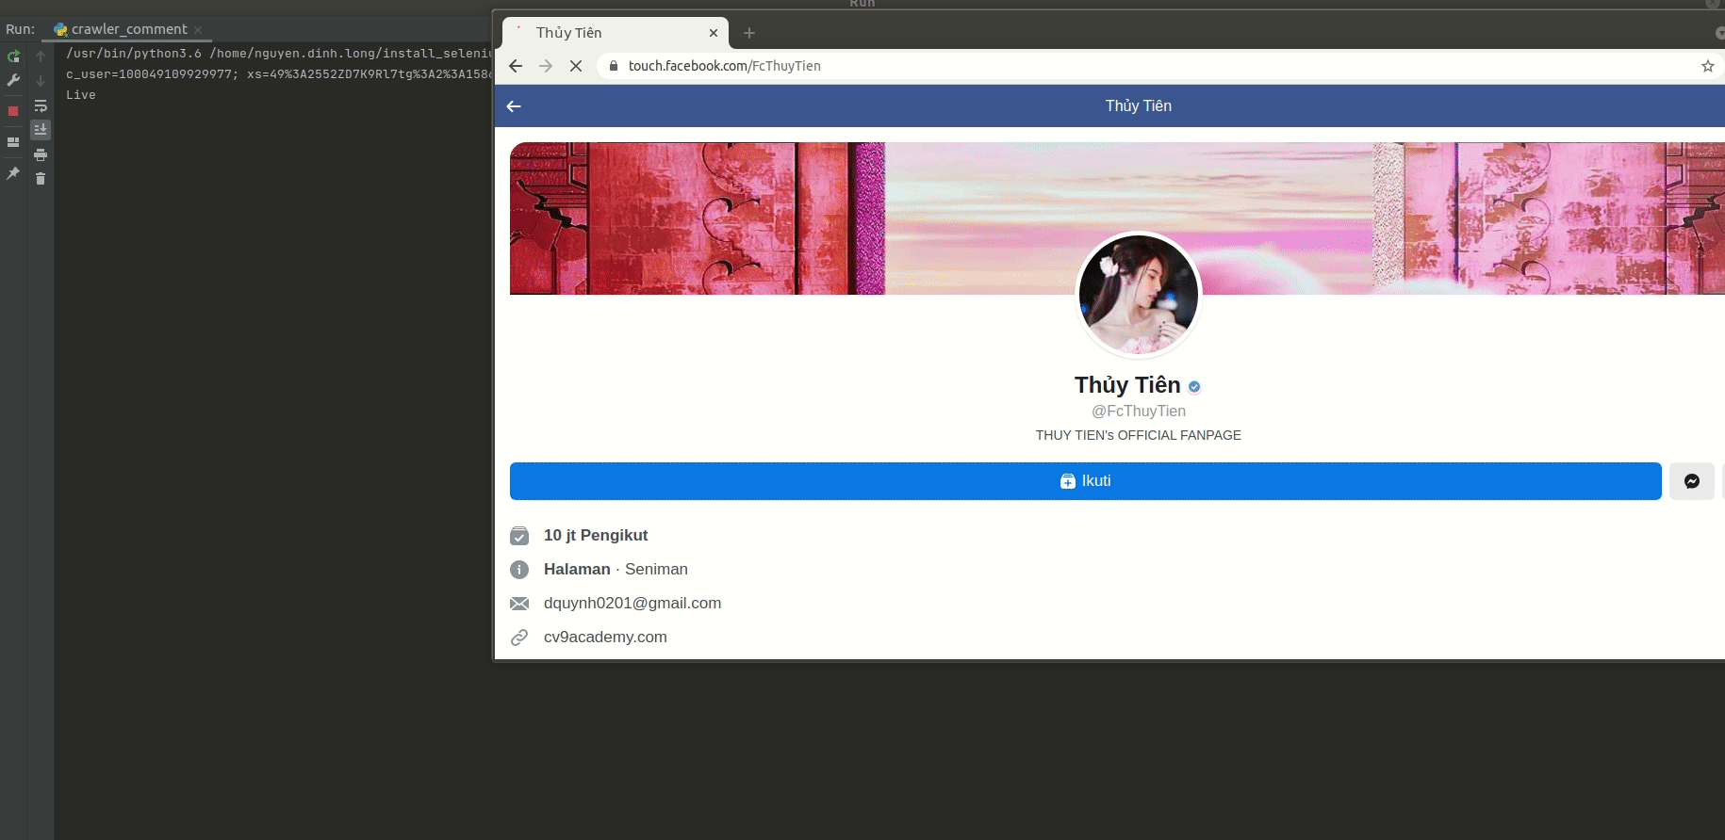This screenshot has width=1725, height=840.
Task: Jump up the stack trace
Action: (41, 57)
